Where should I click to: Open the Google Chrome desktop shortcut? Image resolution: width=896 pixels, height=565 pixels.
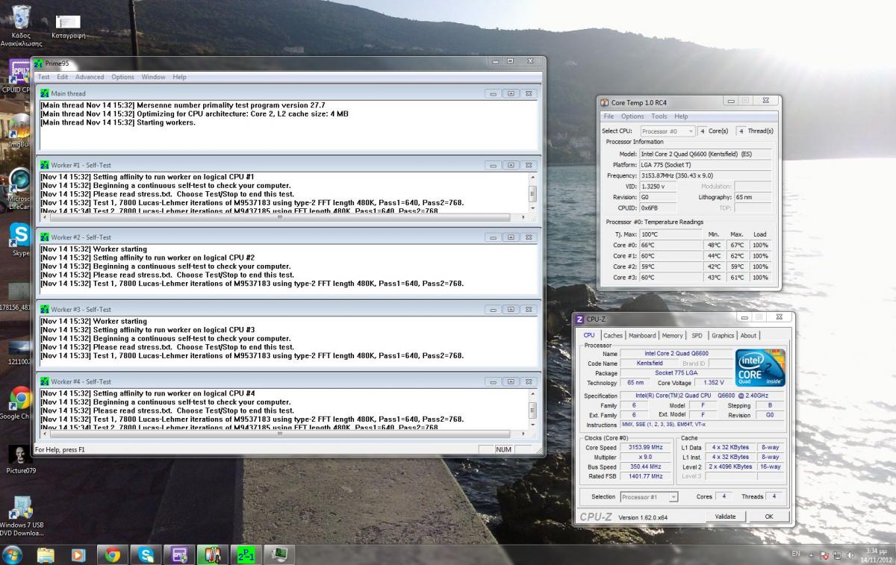coord(20,398)
